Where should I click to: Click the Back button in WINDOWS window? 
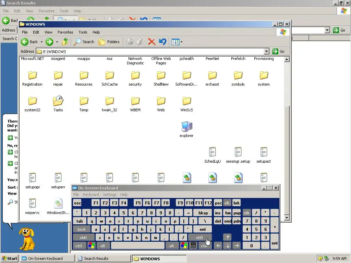click(29, 42)
